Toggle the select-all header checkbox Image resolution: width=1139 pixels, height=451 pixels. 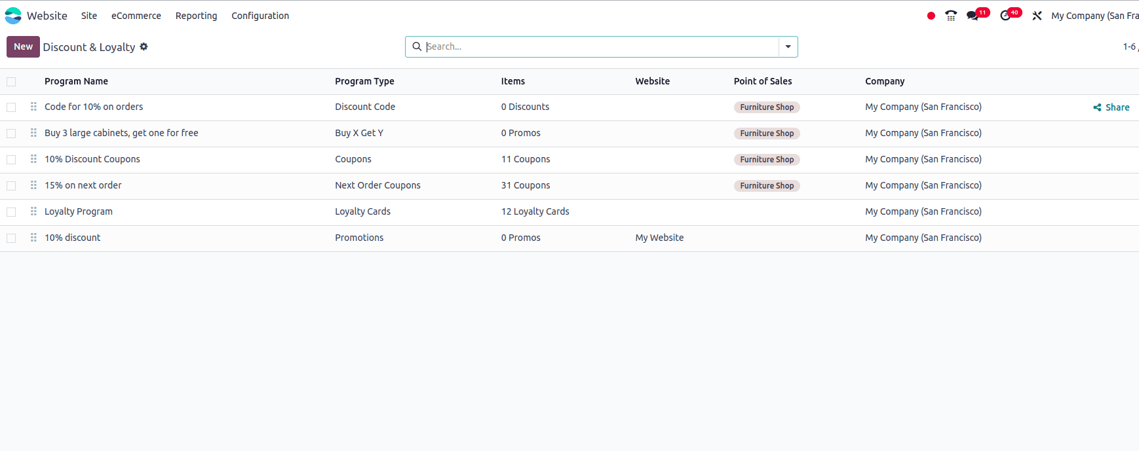click(x=11, y=82)
